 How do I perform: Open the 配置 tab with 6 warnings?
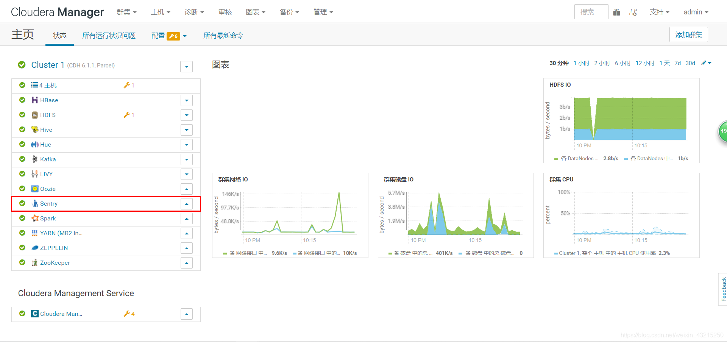[169, 36]
